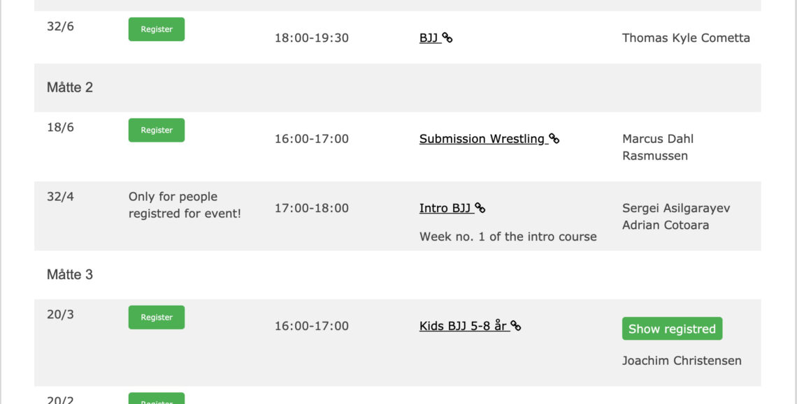Click the chain icon next to Submission Wrestling
The image size is (797, 404).
[554, 139]
